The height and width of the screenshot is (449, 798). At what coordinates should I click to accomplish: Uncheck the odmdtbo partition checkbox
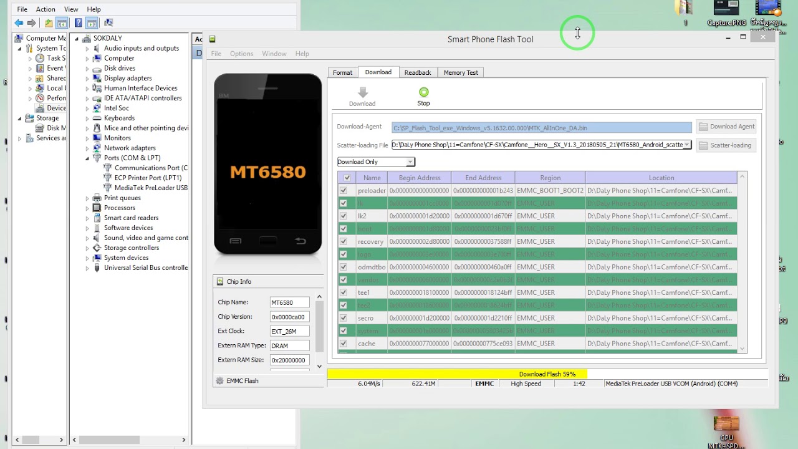(x=344, y=267)
